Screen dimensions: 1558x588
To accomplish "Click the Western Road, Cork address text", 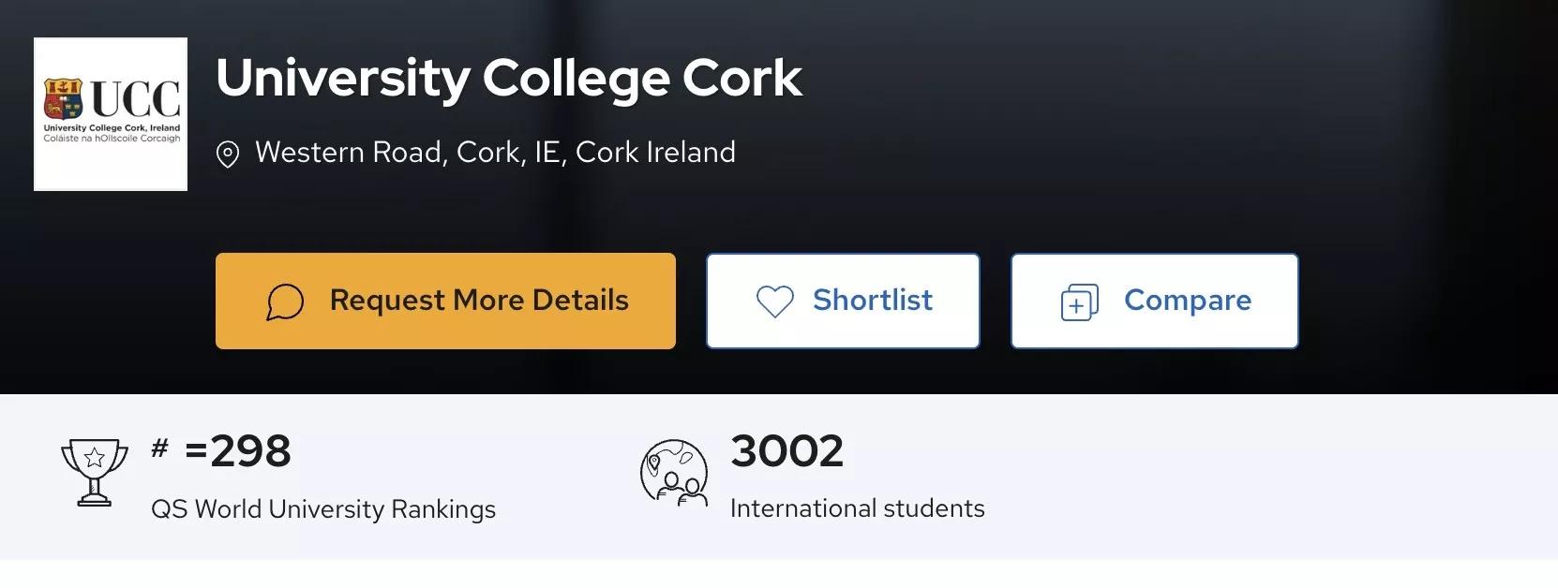I will point(495,153).
